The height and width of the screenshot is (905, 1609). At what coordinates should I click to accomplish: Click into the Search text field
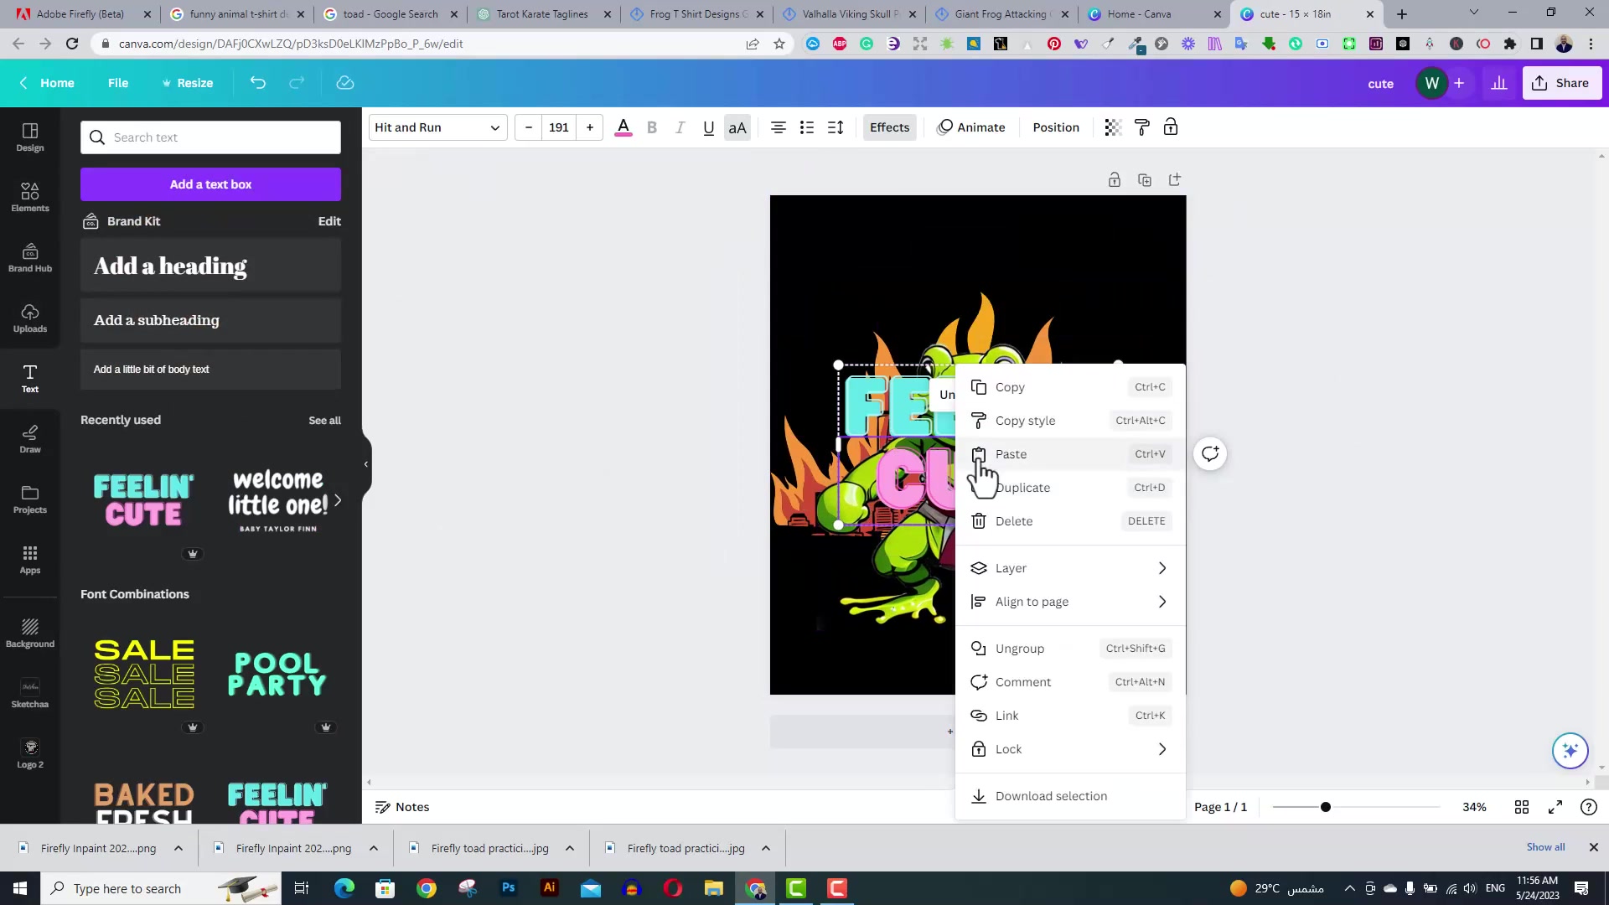tap(210, 137)
